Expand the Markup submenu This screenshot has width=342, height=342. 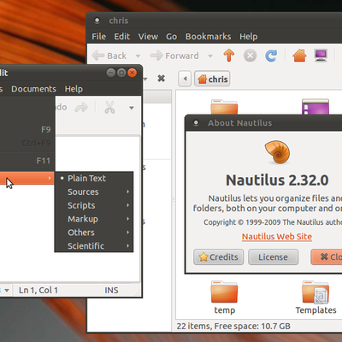pos(94,219)
